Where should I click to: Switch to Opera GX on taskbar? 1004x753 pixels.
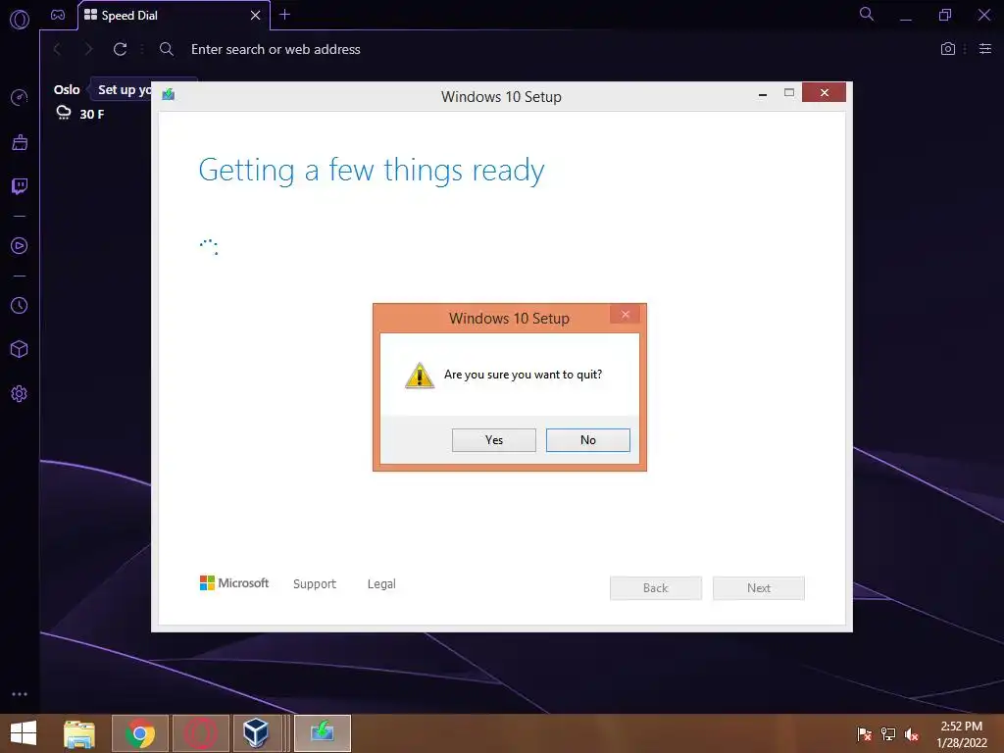coord(201,733)
